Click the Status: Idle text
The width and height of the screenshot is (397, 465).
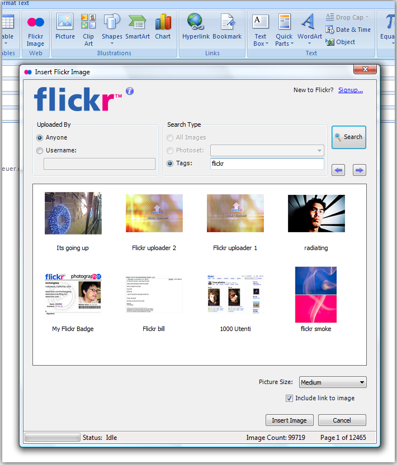(x=100, y=438)
